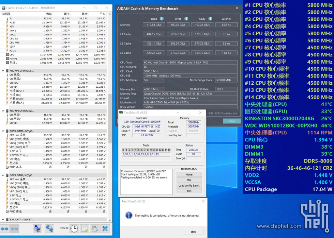Click the blue info icon in the TestMem5 dialog

(x=129, y=215)
